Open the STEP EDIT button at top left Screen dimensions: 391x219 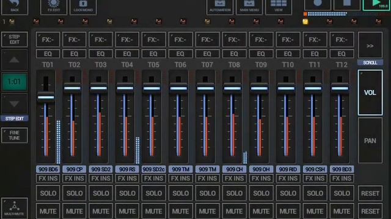point(15,39)
